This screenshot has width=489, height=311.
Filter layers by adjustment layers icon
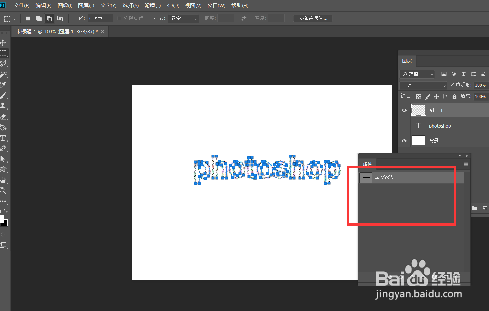[x=454, y=74]
